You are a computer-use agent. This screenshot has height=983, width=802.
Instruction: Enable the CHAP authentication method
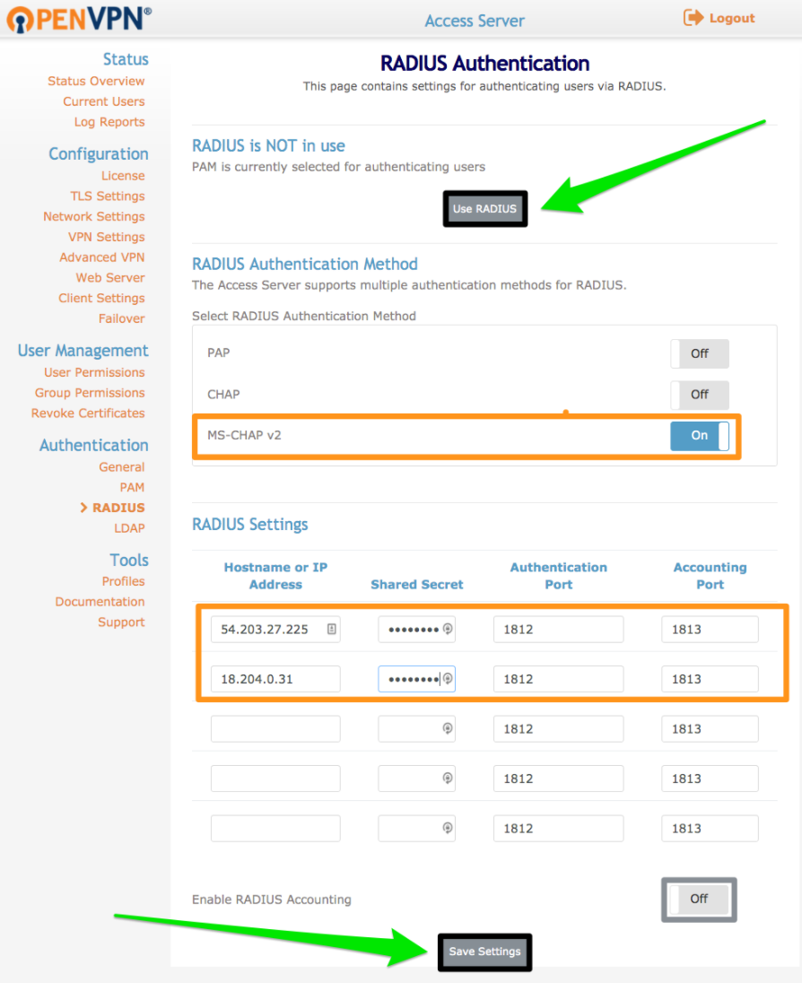[699, 395]
